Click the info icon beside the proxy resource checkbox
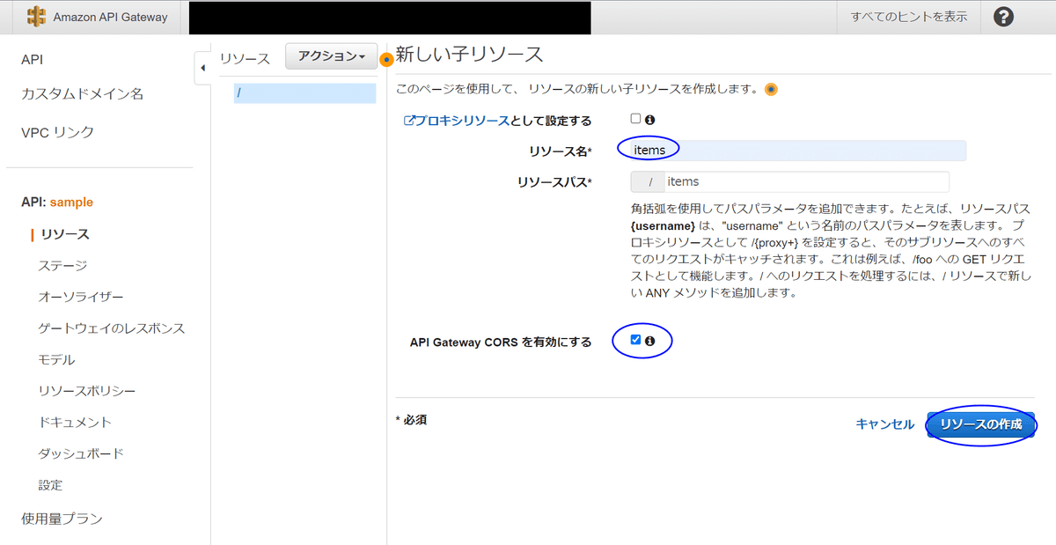 [x=650, y=120]
